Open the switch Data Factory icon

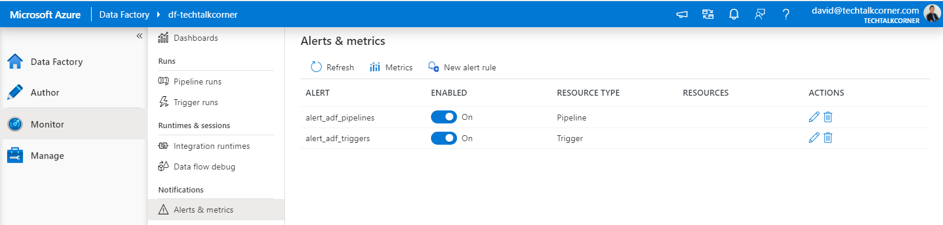click(x=708, y=14)
